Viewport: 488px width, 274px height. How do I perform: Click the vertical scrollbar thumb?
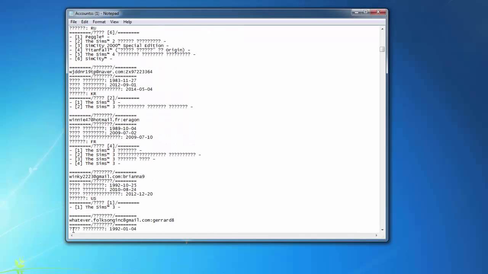pyautogui.click(x=382, y=49)
